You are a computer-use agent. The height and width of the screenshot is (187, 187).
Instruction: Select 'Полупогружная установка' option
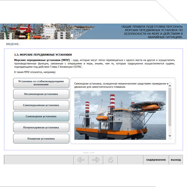point(41,128)
